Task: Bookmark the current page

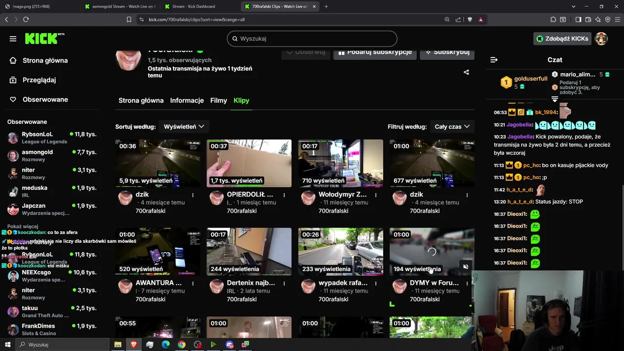Action: pos(129,19)
